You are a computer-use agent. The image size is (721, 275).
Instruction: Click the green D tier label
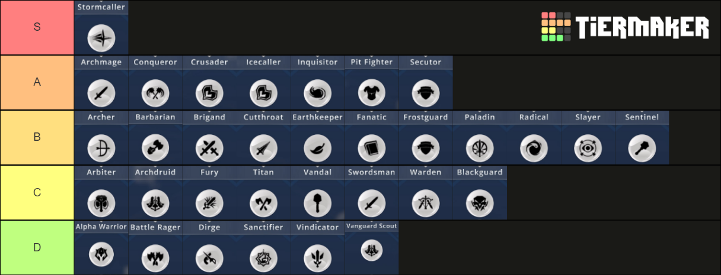coord(37,247)
